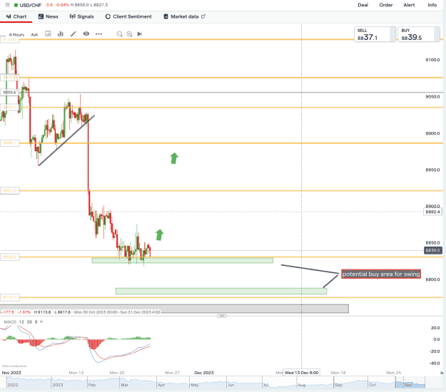Click the potential buy area for swing annotation
The width and height of the screenshot is (446, 392).
381,274
